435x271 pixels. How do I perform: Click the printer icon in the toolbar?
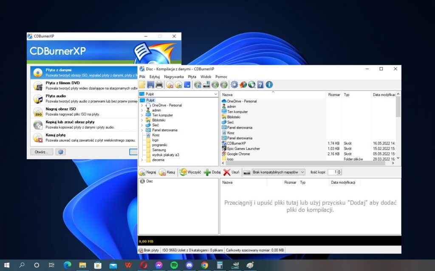click(x=159, y=85)
